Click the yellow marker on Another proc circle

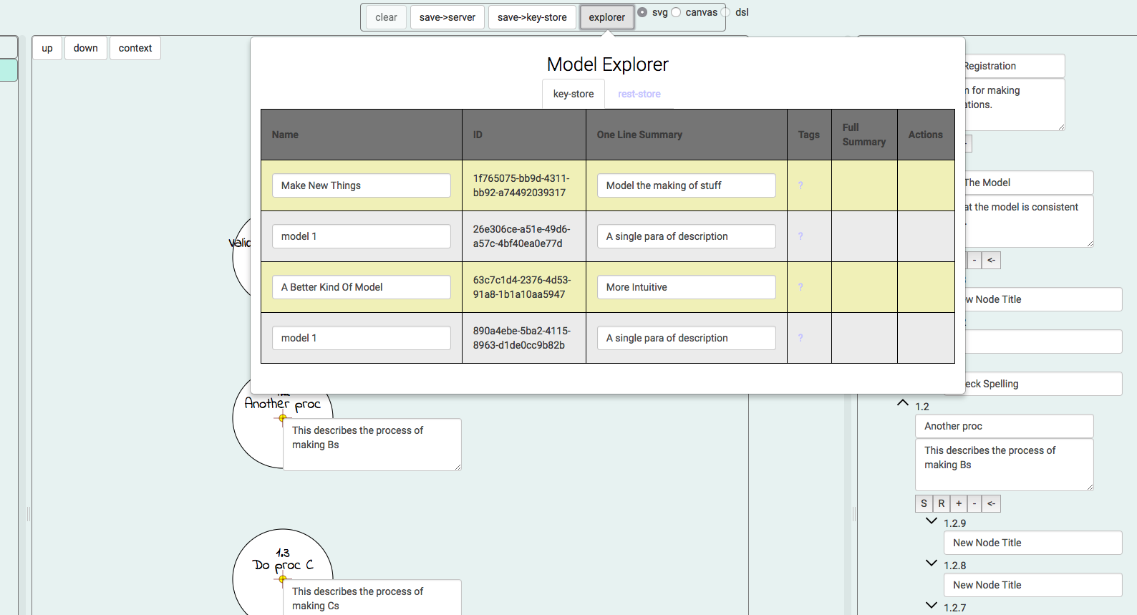pos(283,417)
